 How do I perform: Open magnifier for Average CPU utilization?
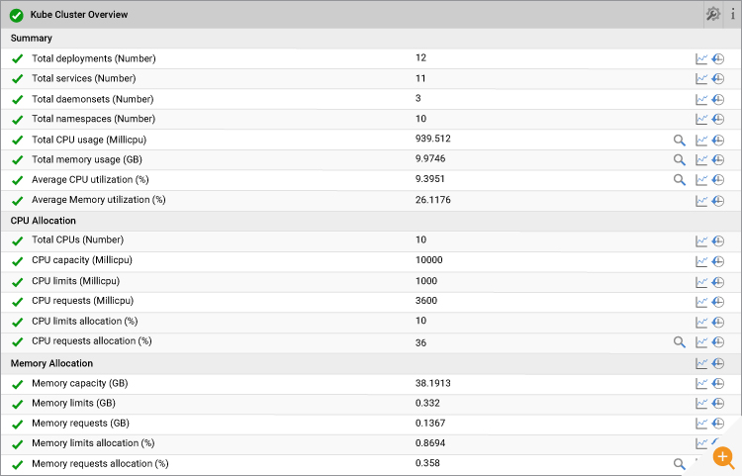(679, 180)
